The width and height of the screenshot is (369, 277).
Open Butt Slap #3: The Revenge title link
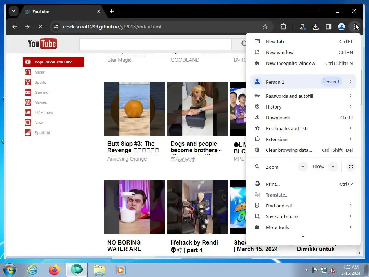pos(133,147)
